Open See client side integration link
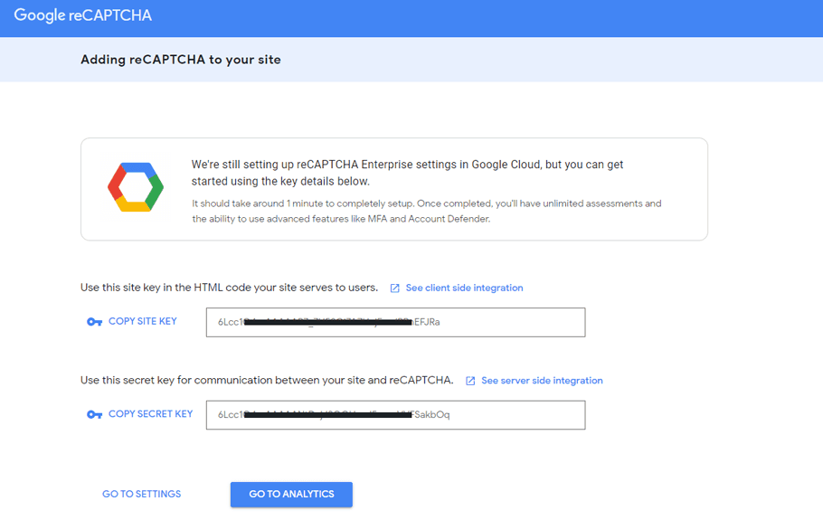 point(464,288)
